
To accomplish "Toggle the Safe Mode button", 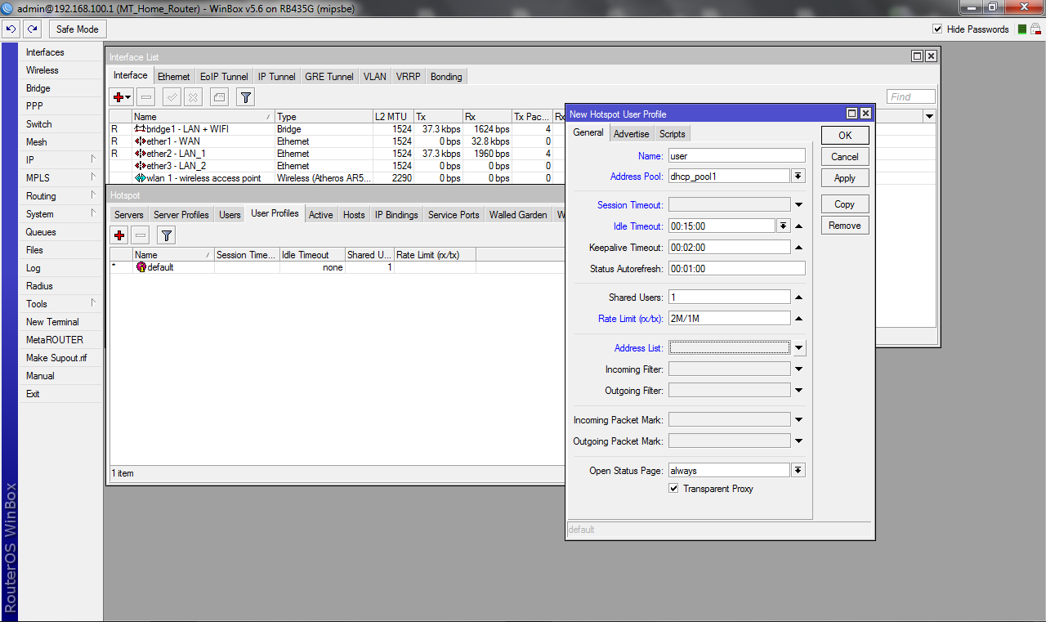I will [x=77, y=29].
